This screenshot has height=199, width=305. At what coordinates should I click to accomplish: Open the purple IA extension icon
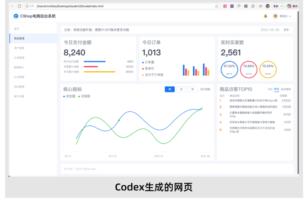tap(232, 6)
